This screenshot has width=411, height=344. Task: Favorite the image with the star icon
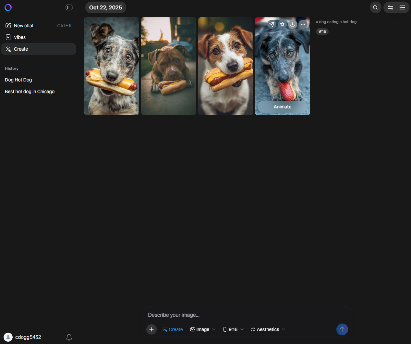click(x=282, y=24)
